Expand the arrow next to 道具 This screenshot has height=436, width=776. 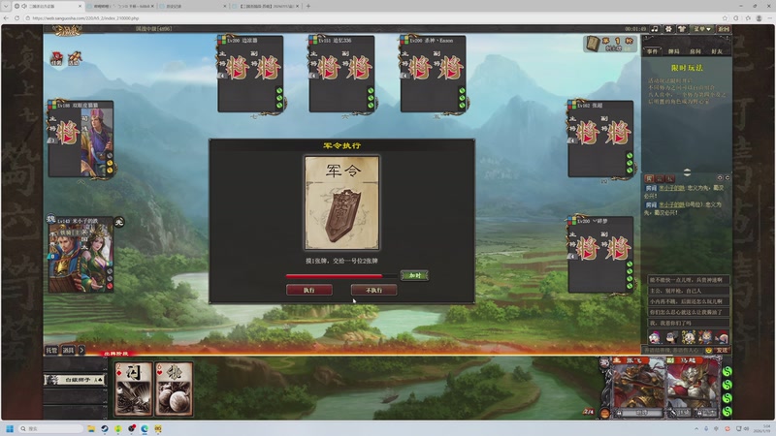[x=81, y=350]
